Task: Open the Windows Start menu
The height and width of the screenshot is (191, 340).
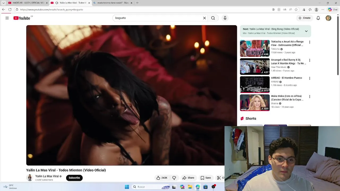Action: pos(127,187)
